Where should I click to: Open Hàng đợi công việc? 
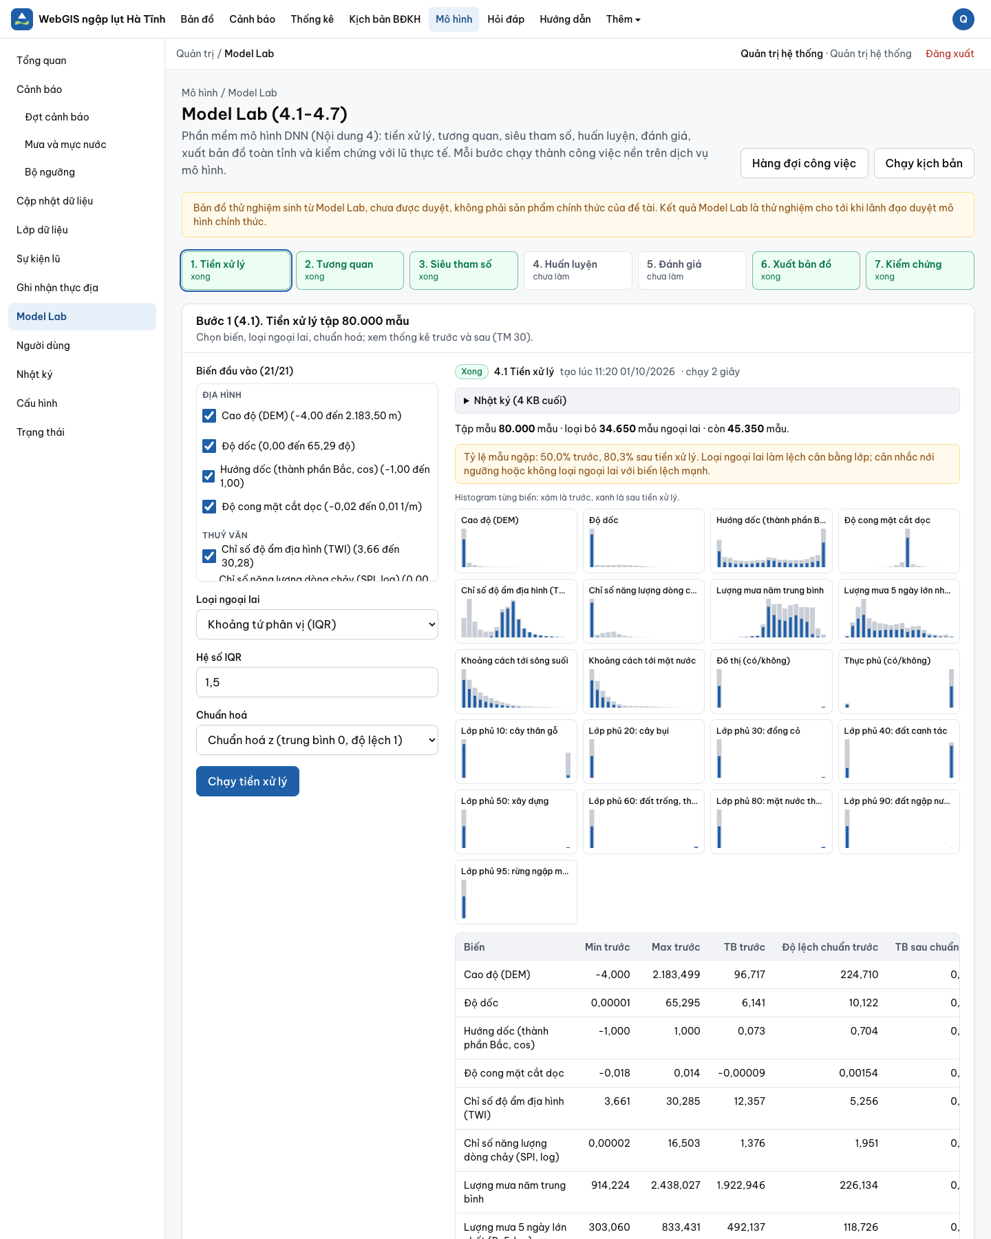click(804, 163)
